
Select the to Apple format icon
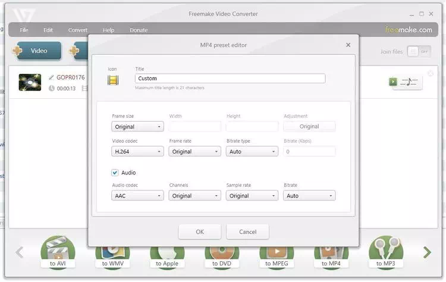167,258
